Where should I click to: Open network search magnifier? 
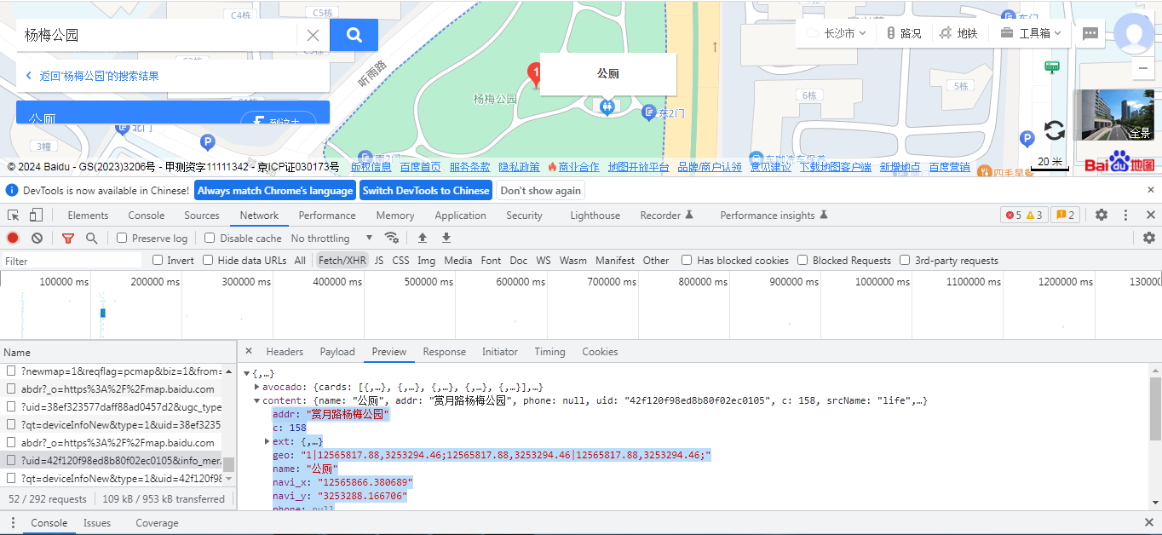(x=91, y=239)
